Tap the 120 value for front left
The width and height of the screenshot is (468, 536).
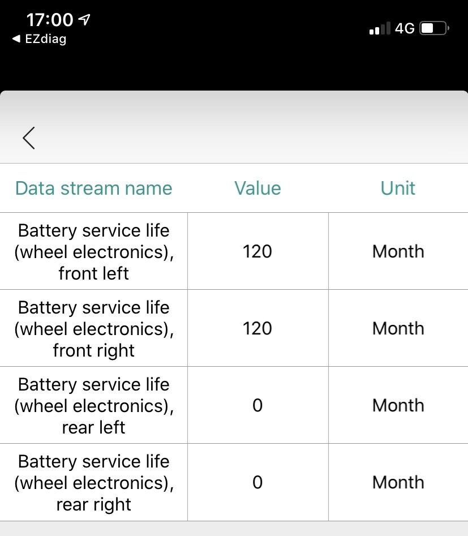[257, 252]
